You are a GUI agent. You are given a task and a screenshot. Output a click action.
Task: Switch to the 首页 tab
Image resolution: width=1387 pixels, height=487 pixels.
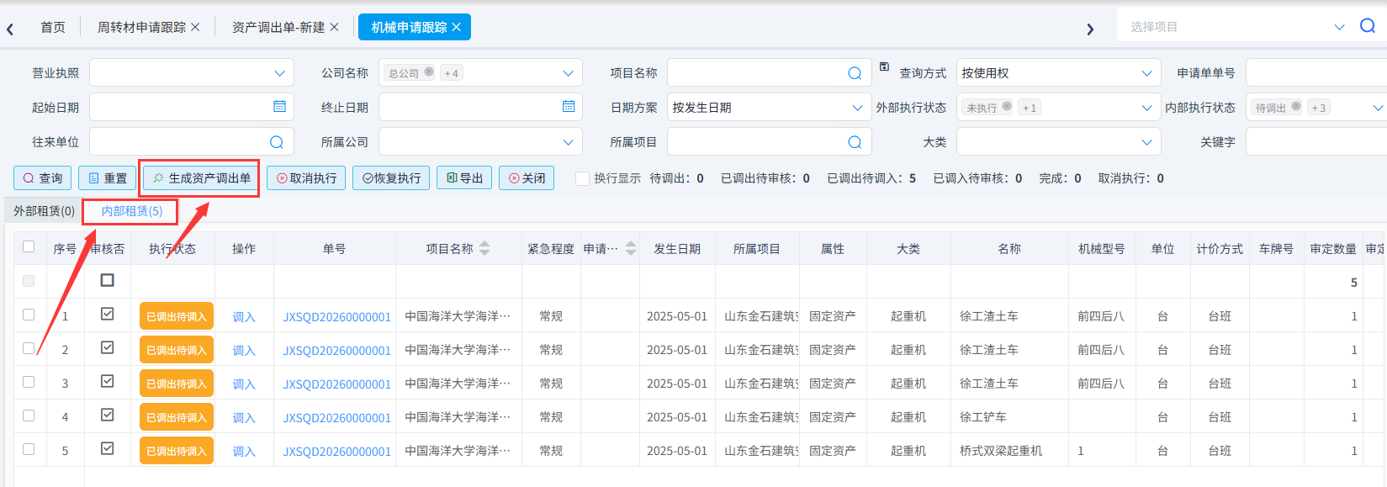(53, 27)
